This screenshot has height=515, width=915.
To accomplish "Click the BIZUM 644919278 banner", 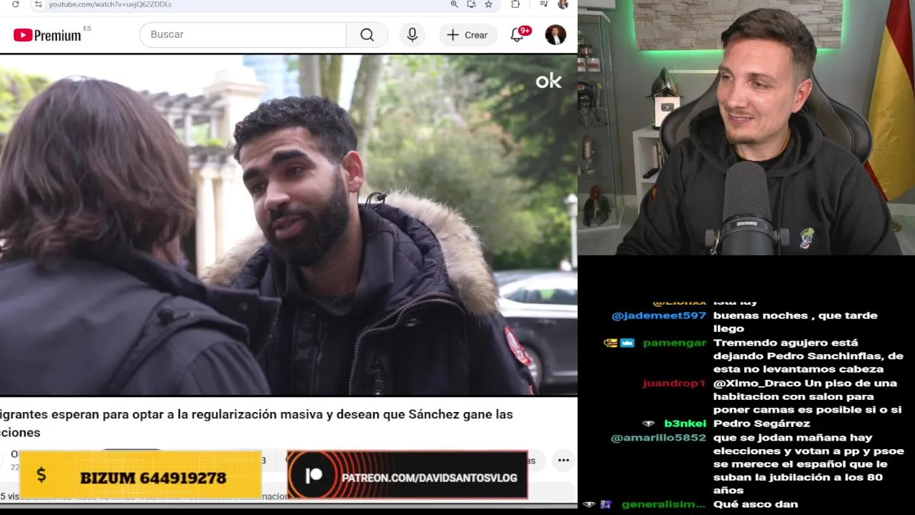I will click(141, 475).
